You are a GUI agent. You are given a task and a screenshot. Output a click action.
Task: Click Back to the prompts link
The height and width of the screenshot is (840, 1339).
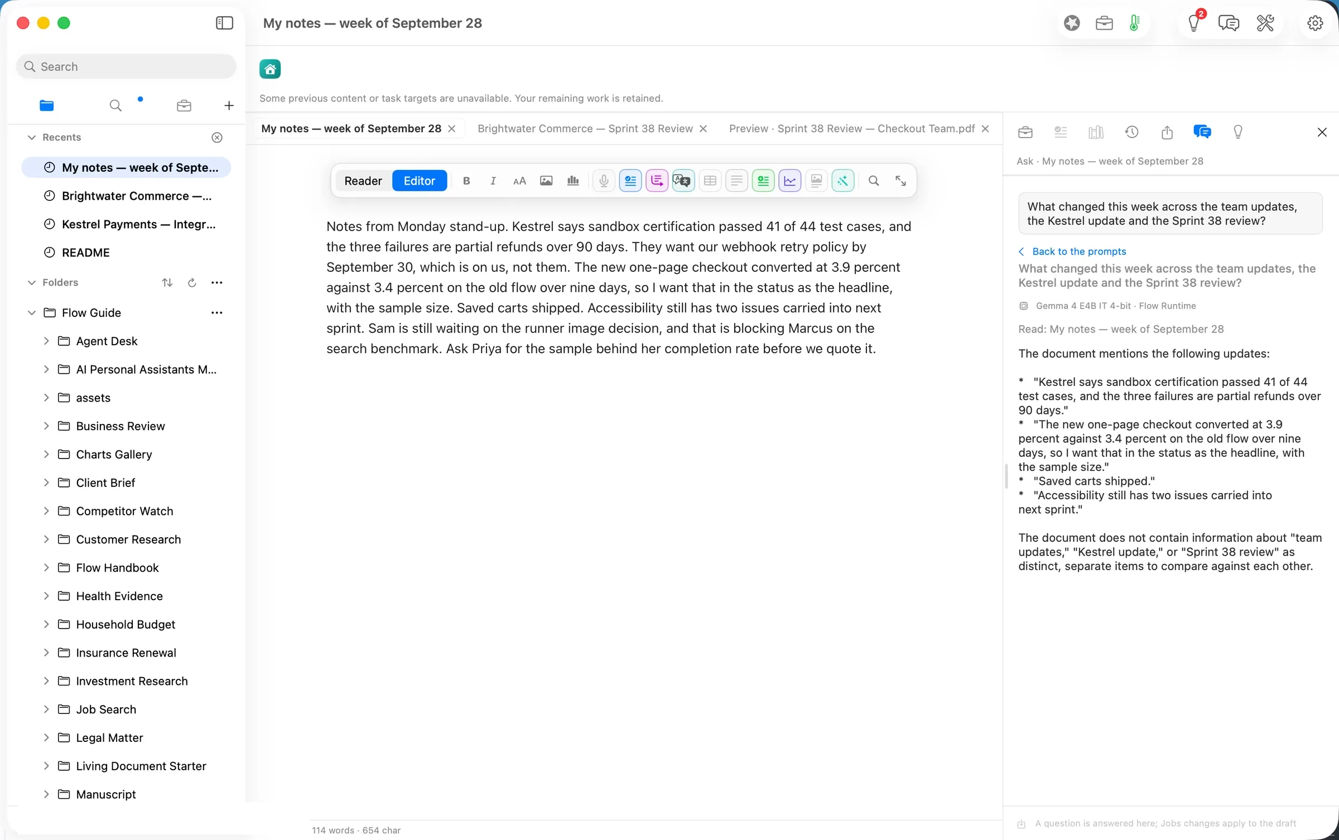pos(1072,252)
